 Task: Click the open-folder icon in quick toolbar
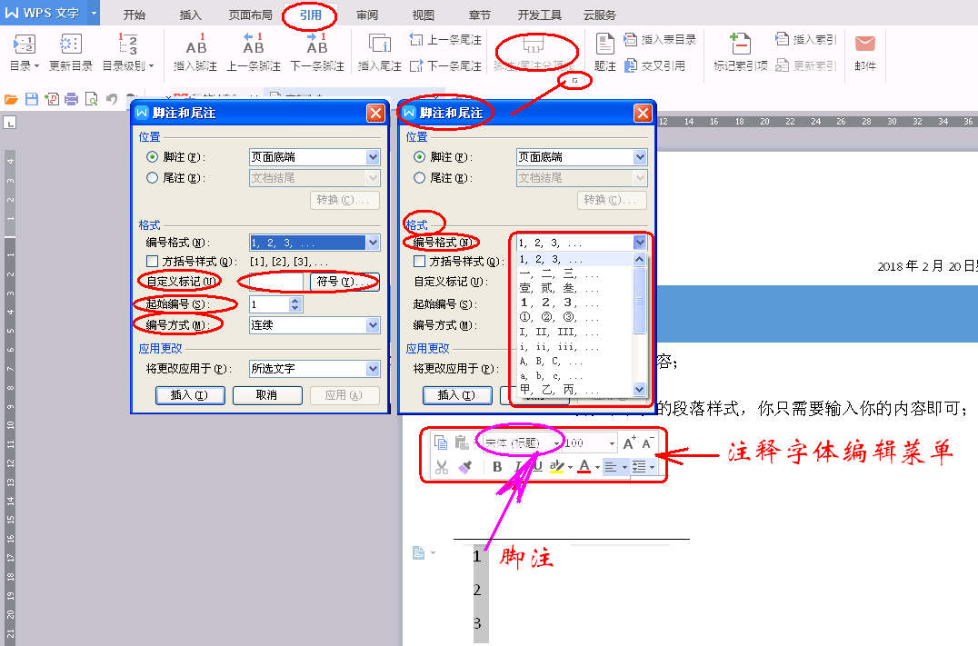pos(11,99)
